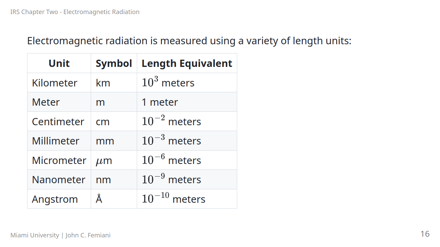Click the 'Kilometer' table cell
This screenshot has height=247, width=440.
point(55,83)
